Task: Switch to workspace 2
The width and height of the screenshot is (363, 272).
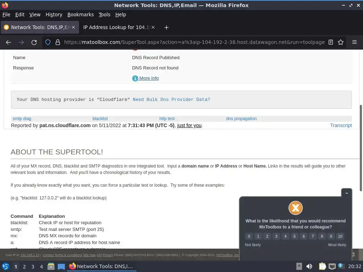Action: tap(24, 267)
